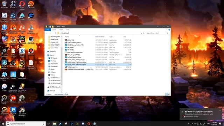This screenshot has height=126, width=224.
Task: Select Network in navigation pane
Action: (x=52, y=91)
